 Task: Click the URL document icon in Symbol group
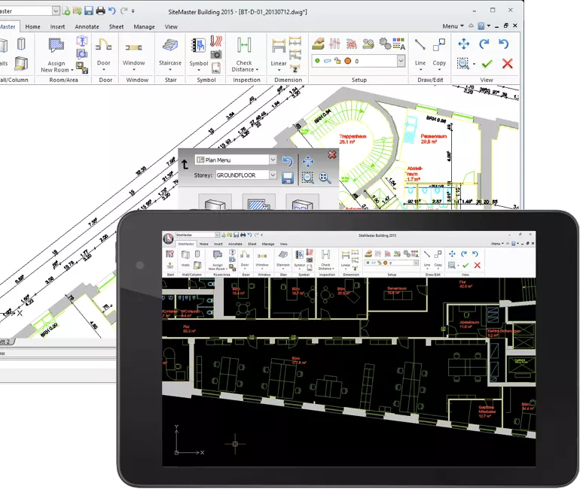pos(216,68)
